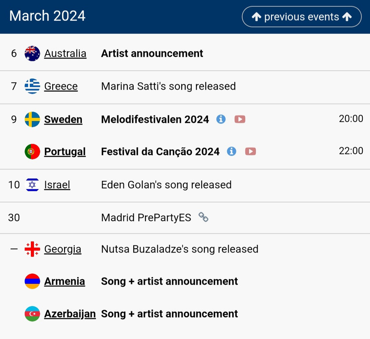This screenshot has height=339, width=370.
Task: Click the Australia flag icon
Action: click(32, 53)
